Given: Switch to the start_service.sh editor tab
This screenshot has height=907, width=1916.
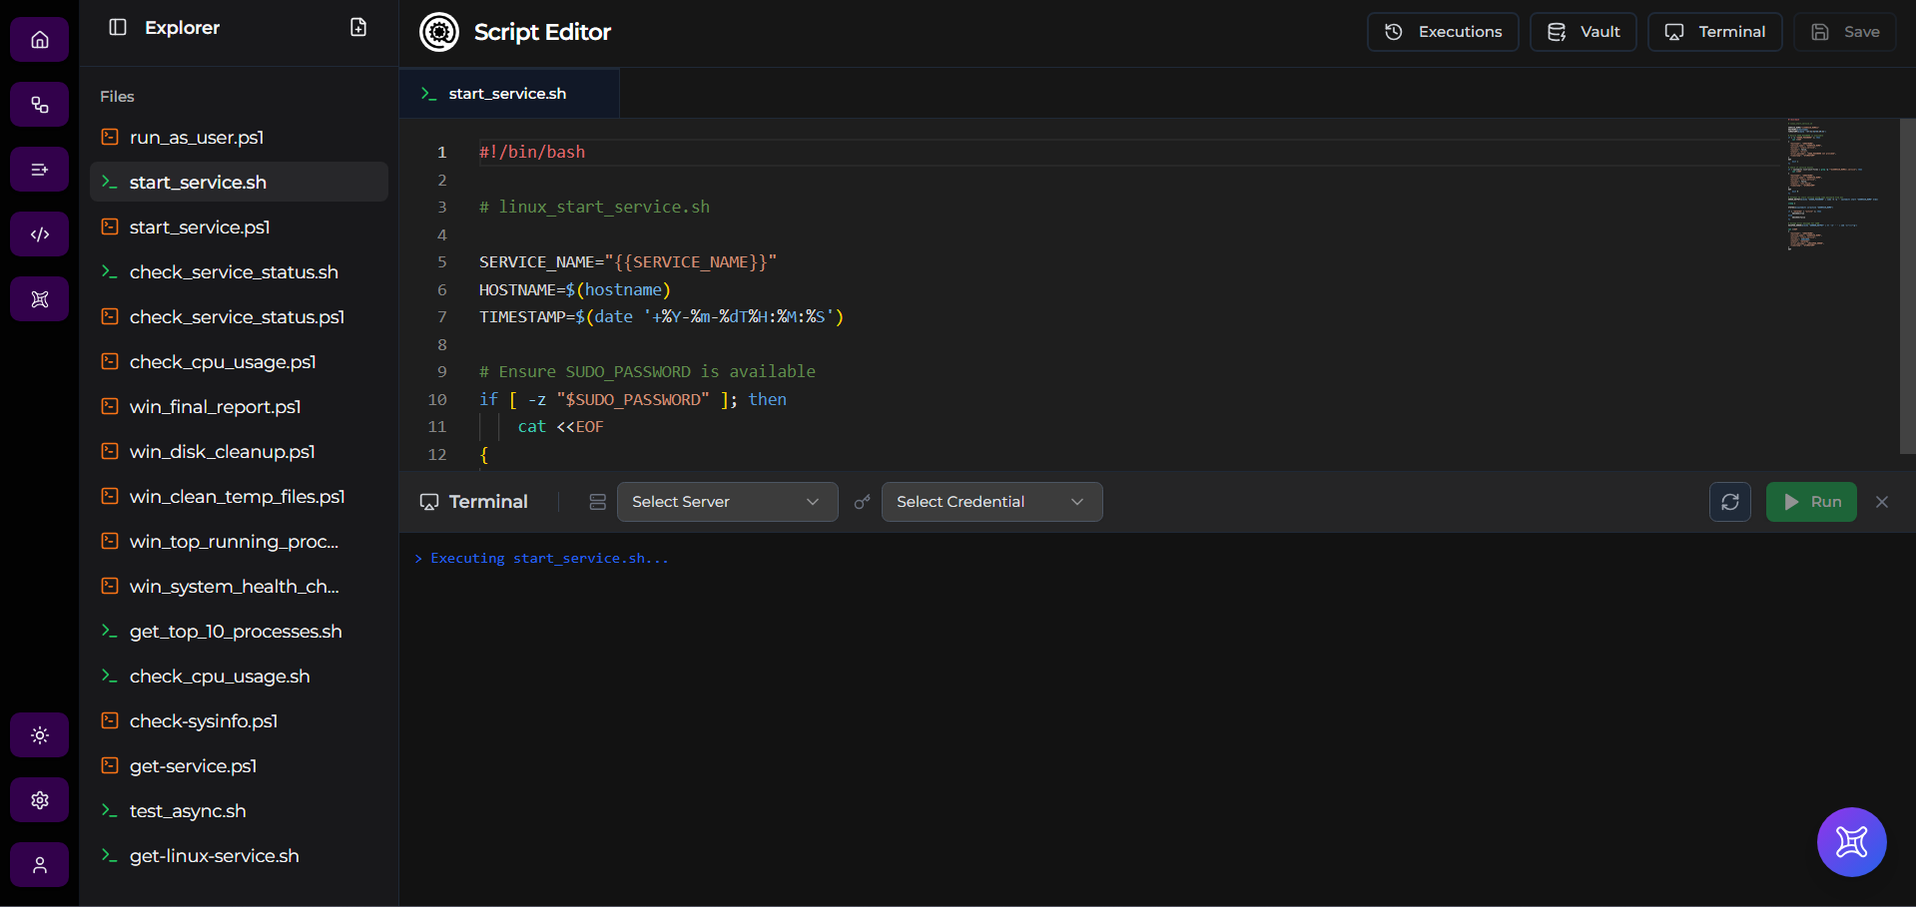Looking at the screenshot, I should tap(508, 93).
